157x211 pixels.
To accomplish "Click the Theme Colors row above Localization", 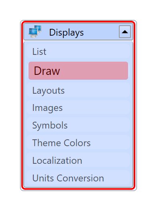I will (78, 143).
